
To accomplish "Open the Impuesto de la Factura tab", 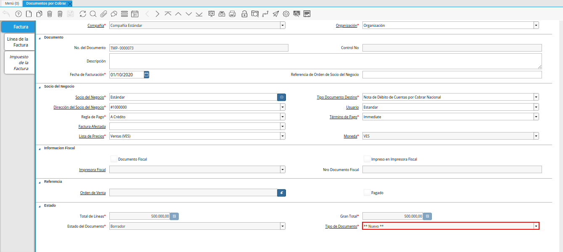I will click(x=19, y=62).
